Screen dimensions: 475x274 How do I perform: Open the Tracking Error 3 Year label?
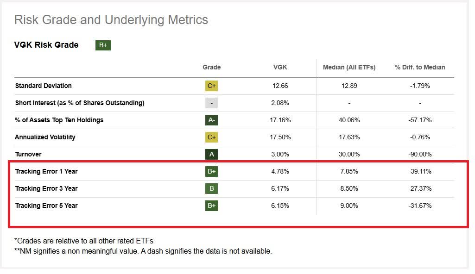pyautogui.click(x=46, y=188)
